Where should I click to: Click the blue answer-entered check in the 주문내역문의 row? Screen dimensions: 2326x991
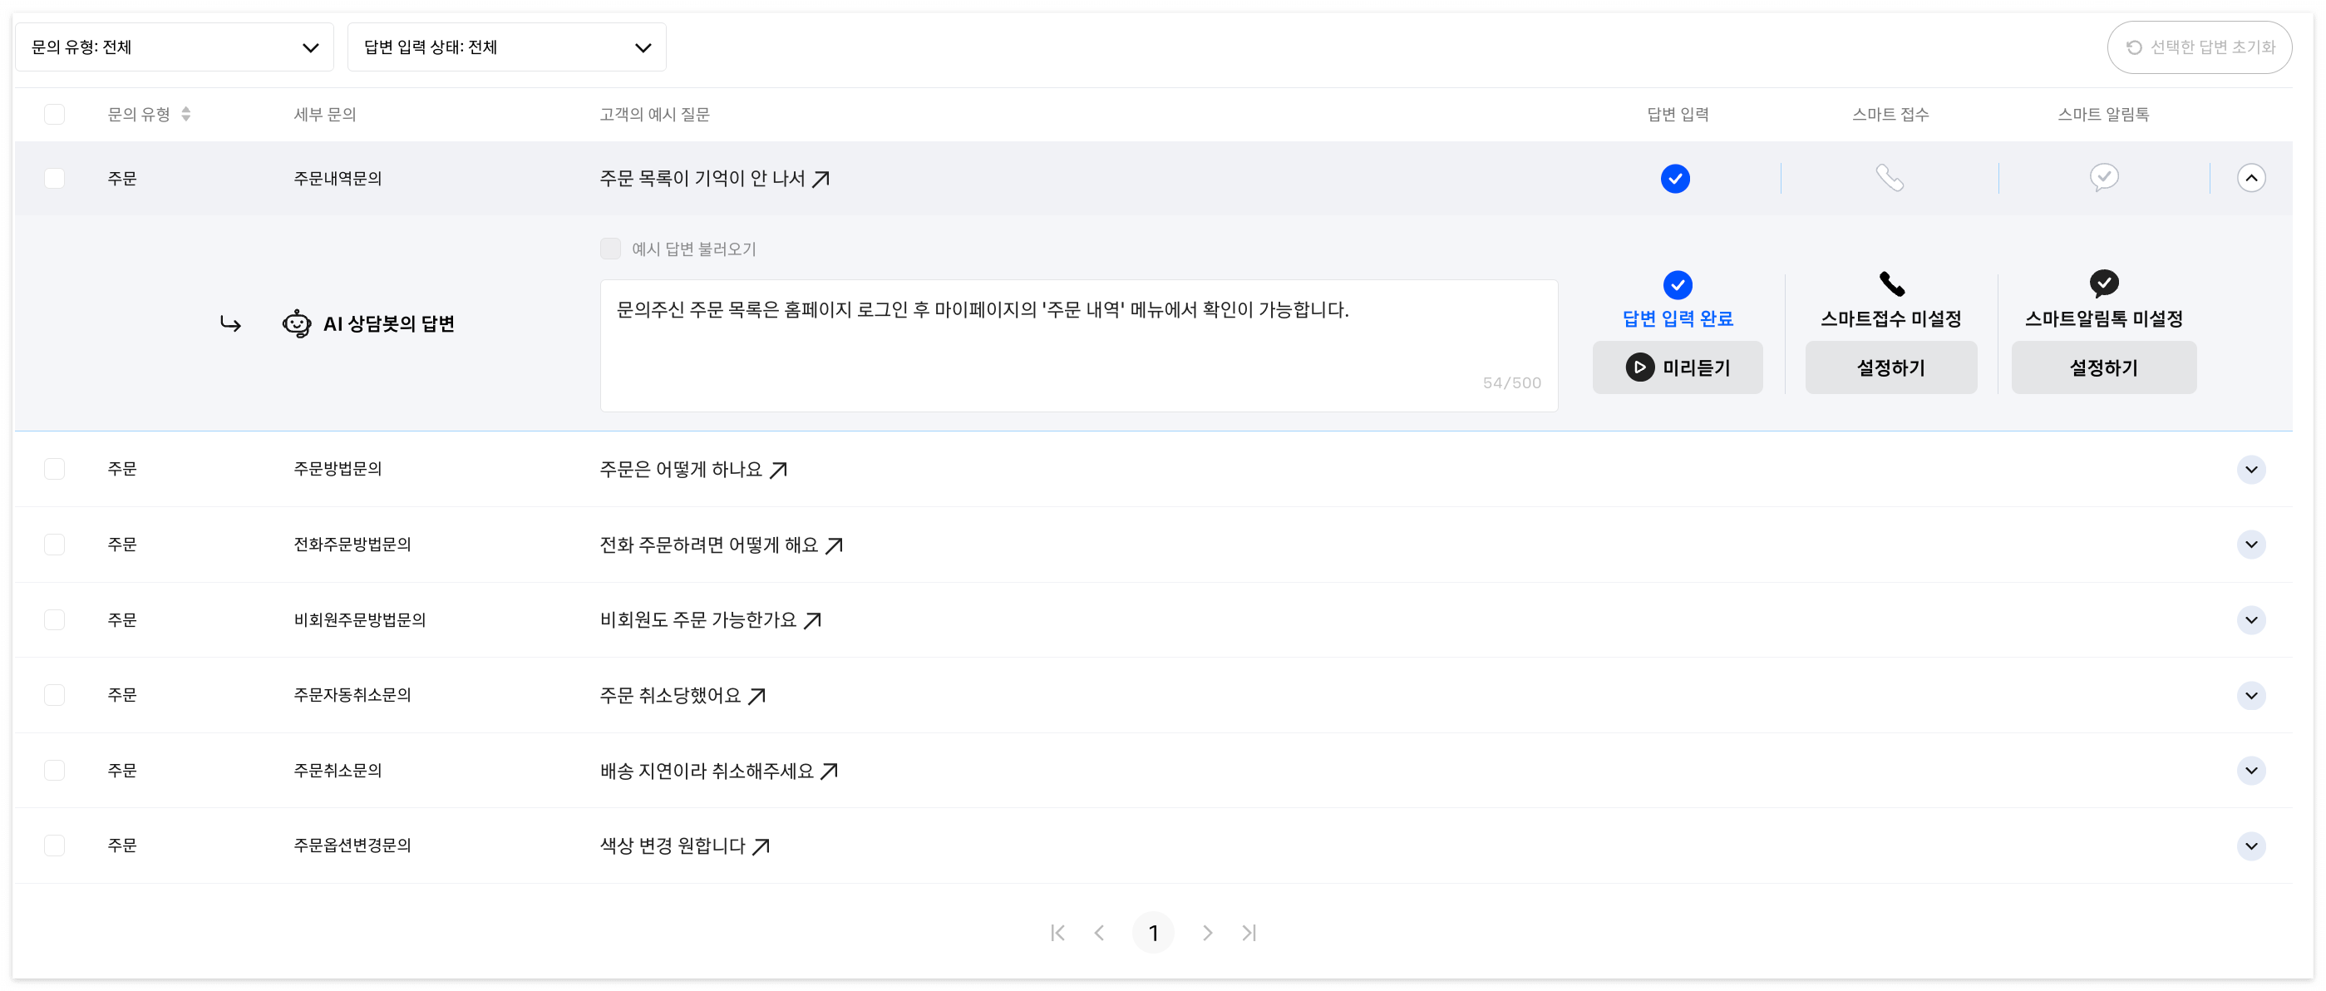tap(1675, 179)
